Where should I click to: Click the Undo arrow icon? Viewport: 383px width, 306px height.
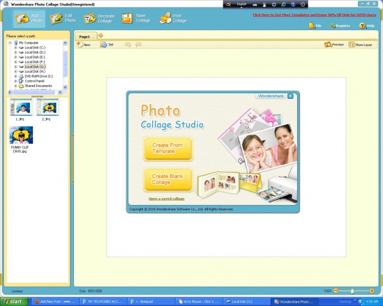pos(127,45)
